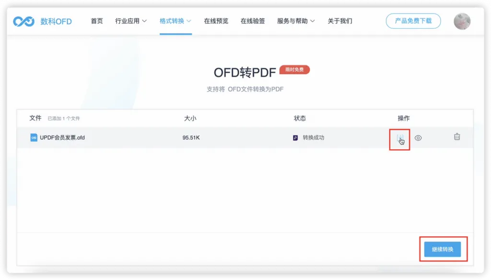491x280 pixels.
Task: Expand the 行业应用 dropdown menu
Action: point(130,21)
